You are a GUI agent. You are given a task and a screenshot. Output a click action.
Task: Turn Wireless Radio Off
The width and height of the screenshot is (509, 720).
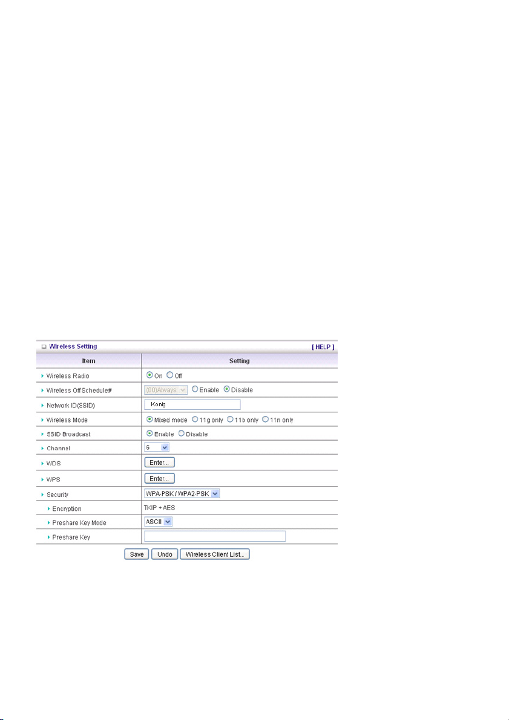(169, 375)
